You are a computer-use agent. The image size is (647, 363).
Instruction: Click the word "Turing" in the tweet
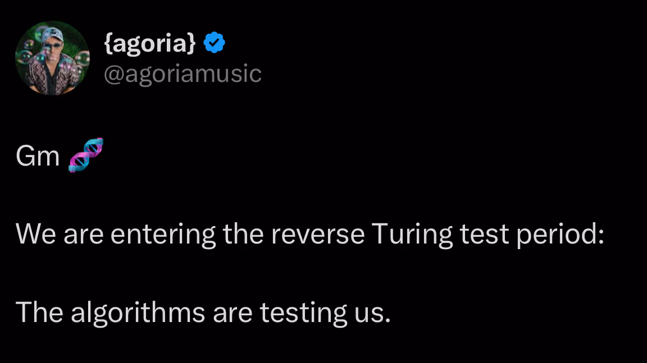tap(412, 235)
